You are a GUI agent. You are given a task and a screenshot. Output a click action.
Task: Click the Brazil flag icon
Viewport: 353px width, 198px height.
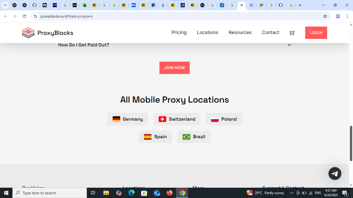click(x=186, y=137)
